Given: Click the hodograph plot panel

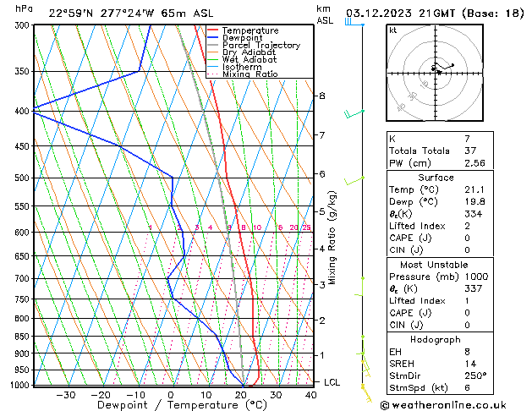Looking at the screenshot, I should point(435,73).
